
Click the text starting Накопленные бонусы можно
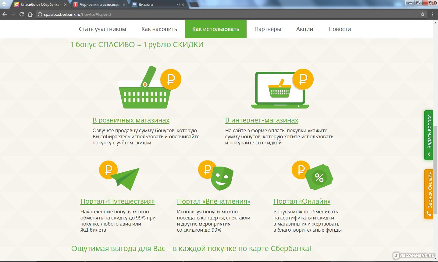pos(118,221)
